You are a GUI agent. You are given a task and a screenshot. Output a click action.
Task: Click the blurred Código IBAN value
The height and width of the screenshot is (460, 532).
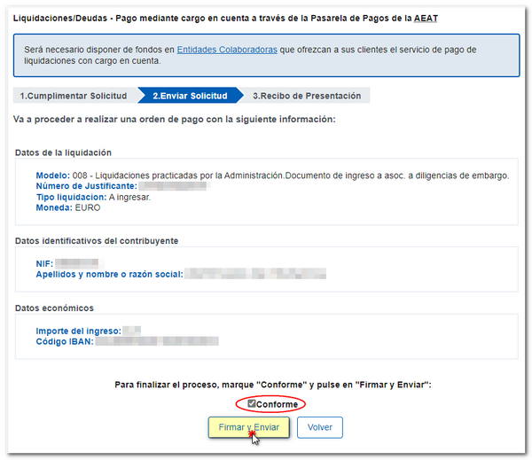[156, 341]
